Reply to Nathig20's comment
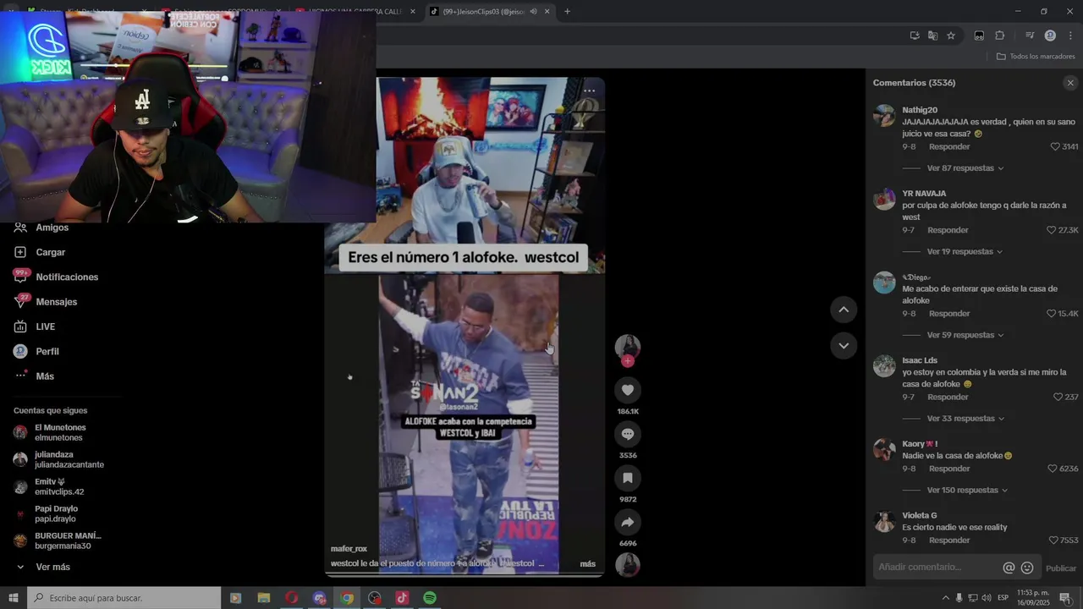This screenshot has width=1083, height=609. 949,147
